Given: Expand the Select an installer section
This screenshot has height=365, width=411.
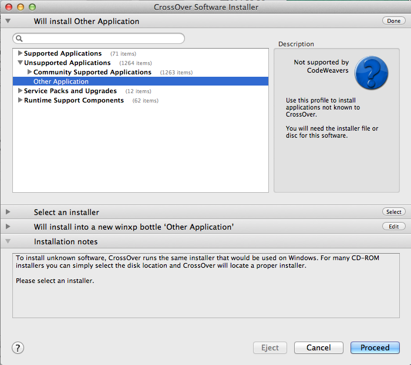Looking at the screenshot, I should click(8, 212).
